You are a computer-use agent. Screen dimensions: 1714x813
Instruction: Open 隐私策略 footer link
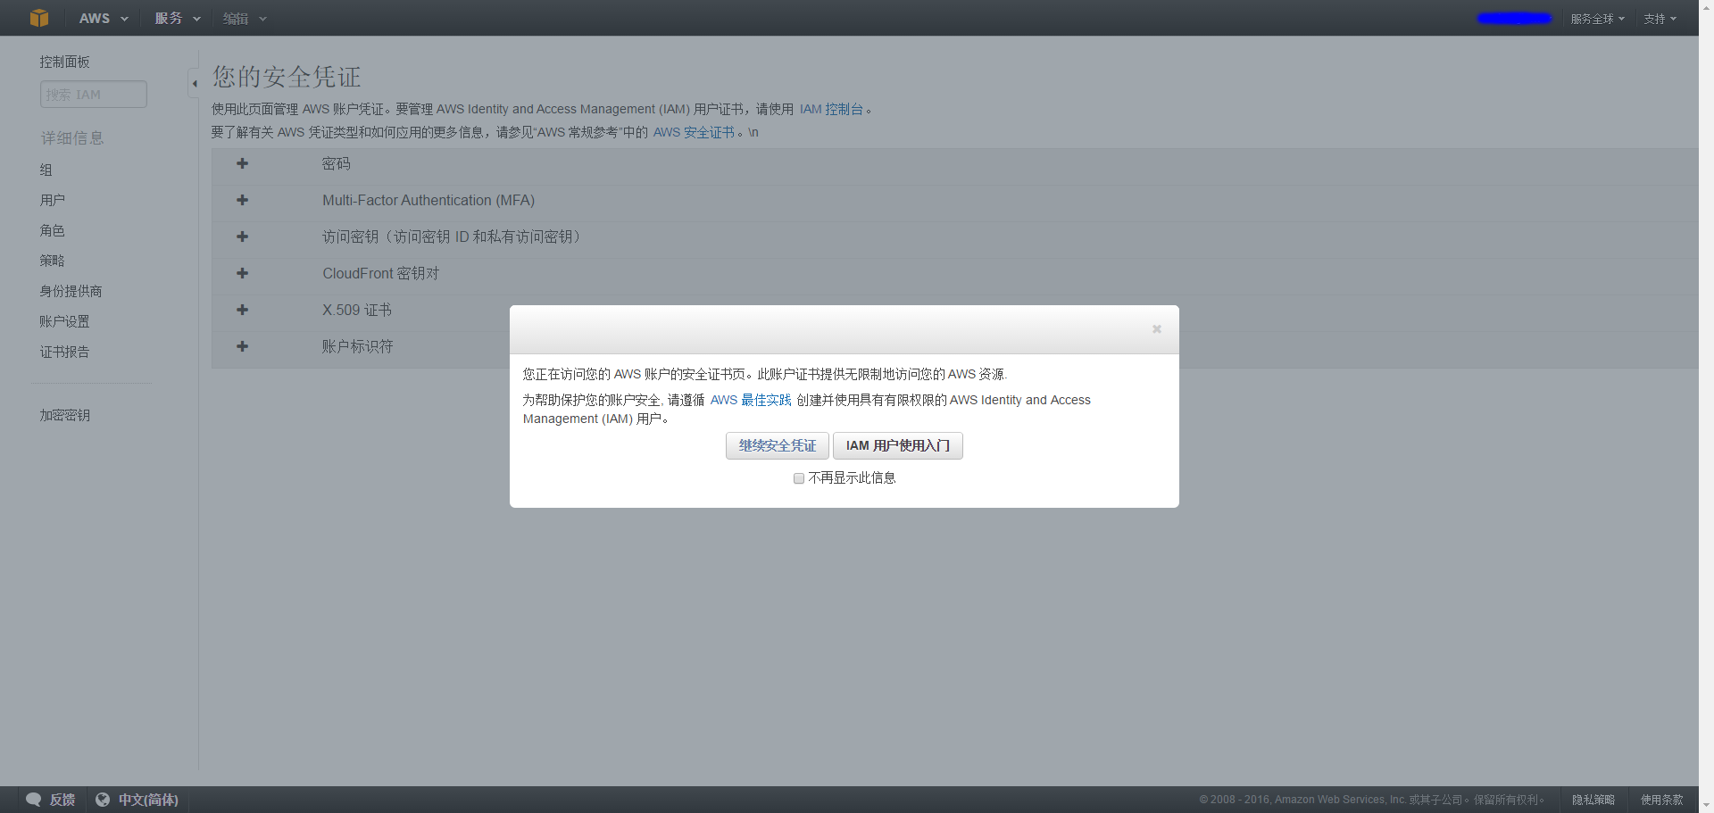coord(1593,800)
